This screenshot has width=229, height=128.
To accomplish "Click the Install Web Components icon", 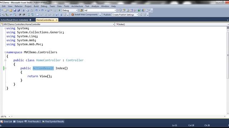I will [73, 15].
